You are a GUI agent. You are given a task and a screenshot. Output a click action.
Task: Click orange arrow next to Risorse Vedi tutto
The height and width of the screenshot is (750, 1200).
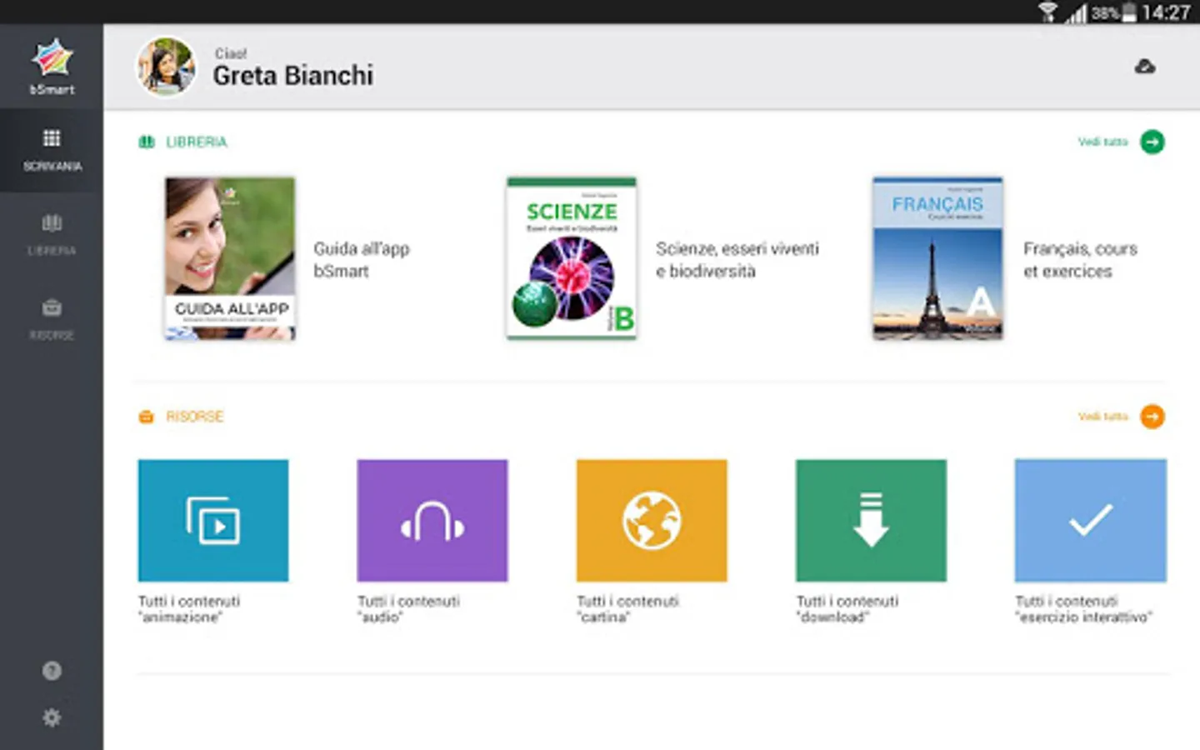1152,416
